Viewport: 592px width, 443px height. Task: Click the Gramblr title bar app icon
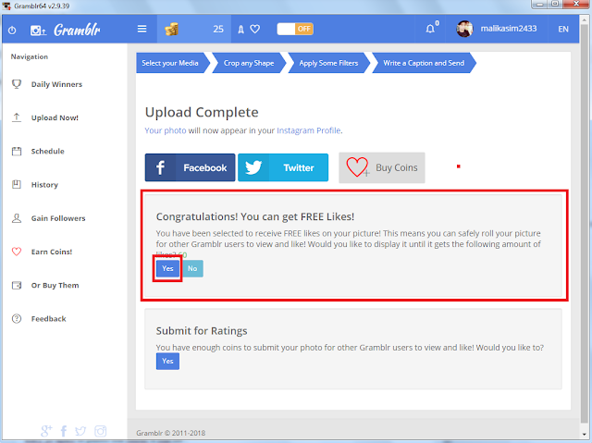click(6, 6)
